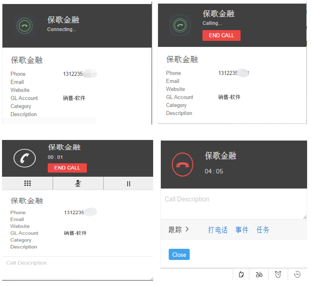Open the dialpad keypad during the call

pos(27,183)
